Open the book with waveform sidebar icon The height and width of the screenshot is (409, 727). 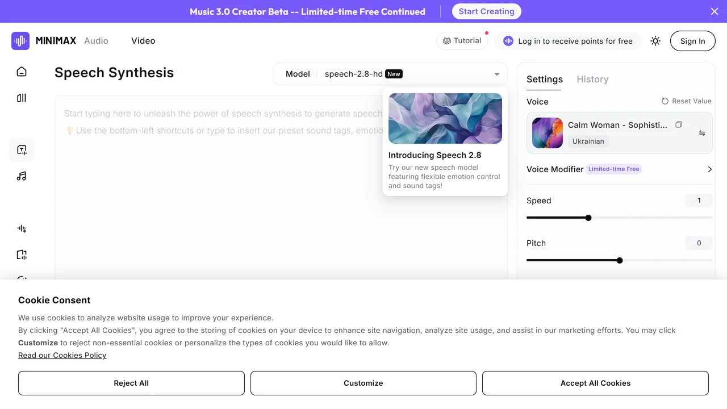click(22, 254)
